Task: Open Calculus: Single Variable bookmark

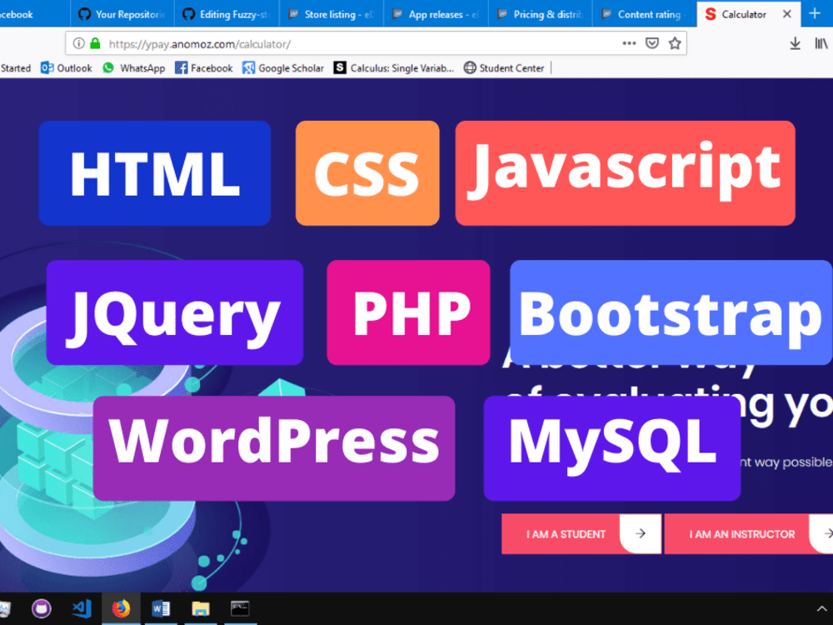Action: [394, 68]
